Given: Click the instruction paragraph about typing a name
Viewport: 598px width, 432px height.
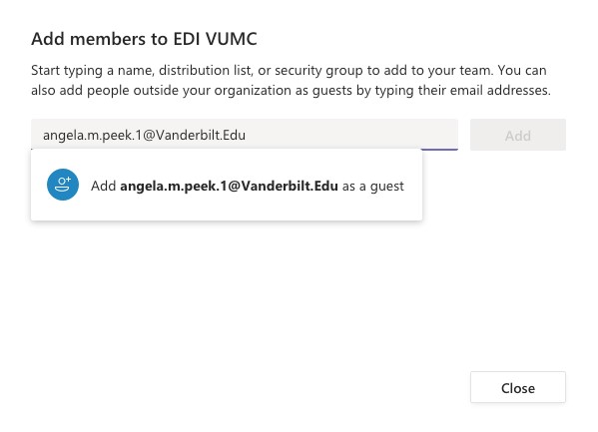Looking at the screenshot, I should click(291, 81).
